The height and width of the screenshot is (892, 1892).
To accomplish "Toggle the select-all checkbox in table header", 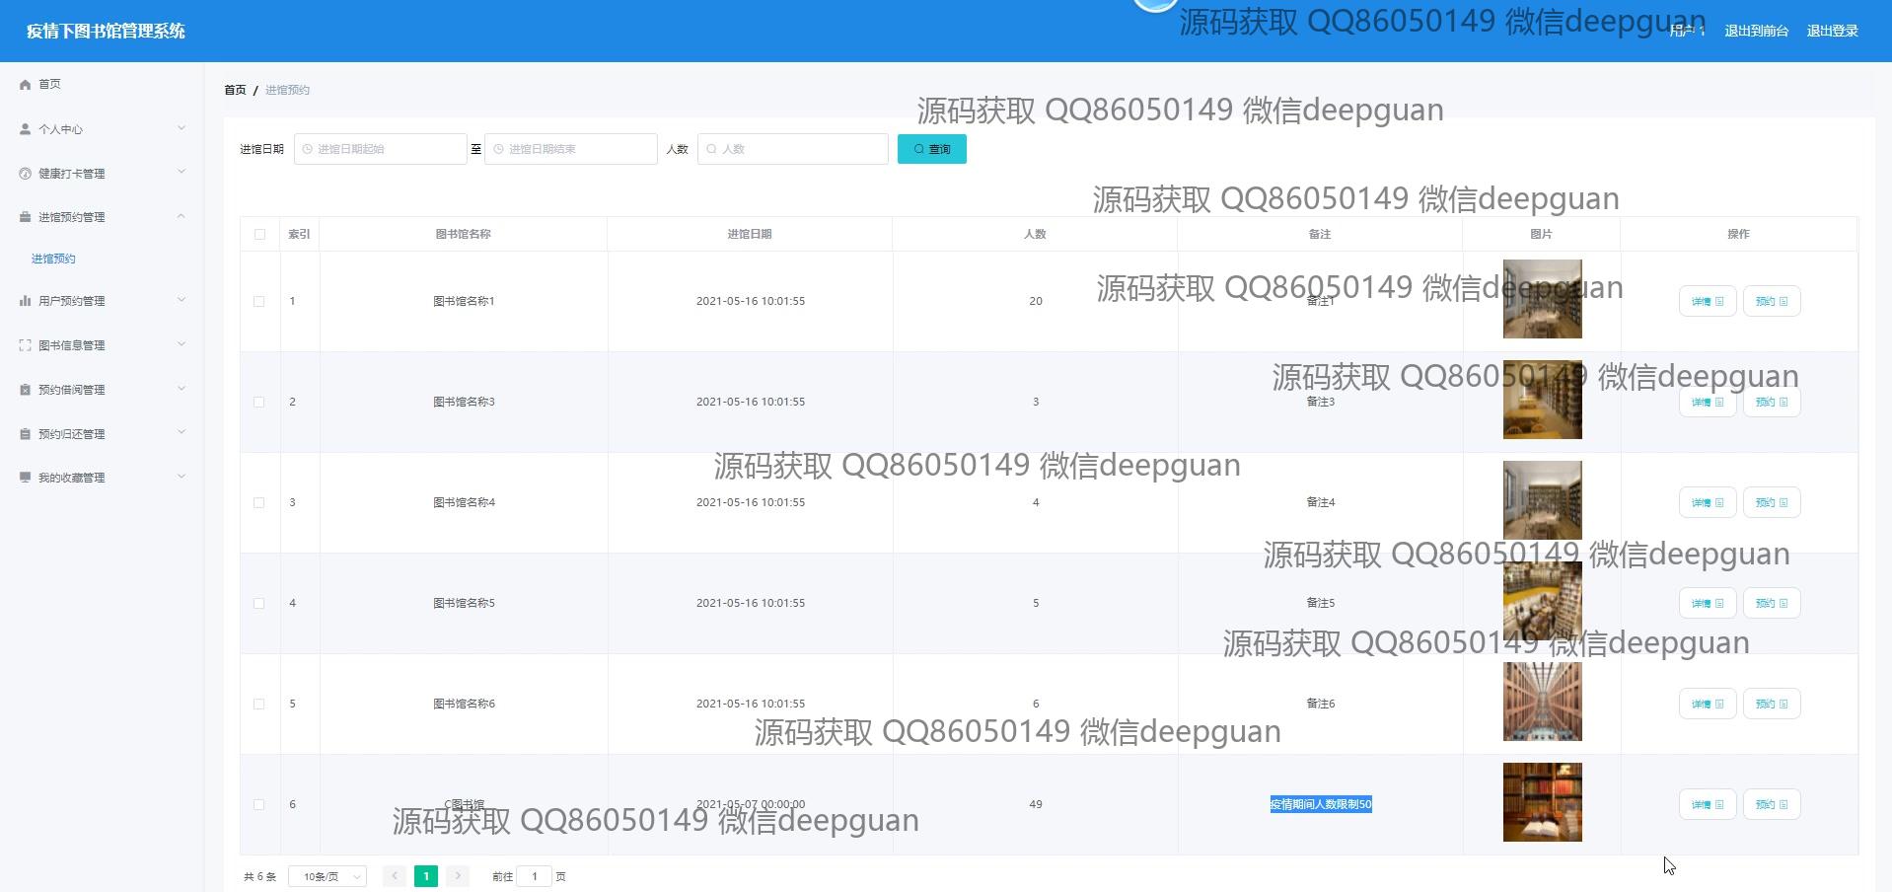I will coord(259,235).
